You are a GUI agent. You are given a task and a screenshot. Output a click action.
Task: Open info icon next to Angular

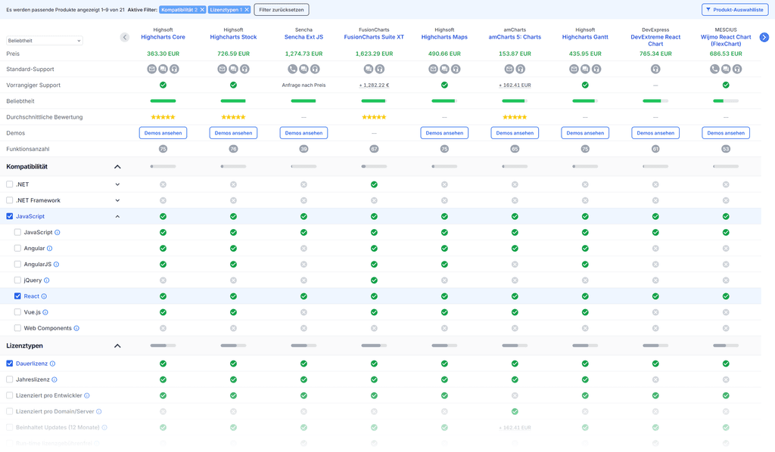tap(49, 249)
